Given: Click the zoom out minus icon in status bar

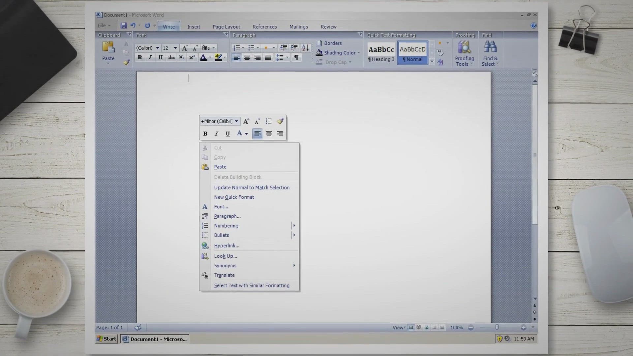Looking at the screenshot, I should click(x=471, y=328).
